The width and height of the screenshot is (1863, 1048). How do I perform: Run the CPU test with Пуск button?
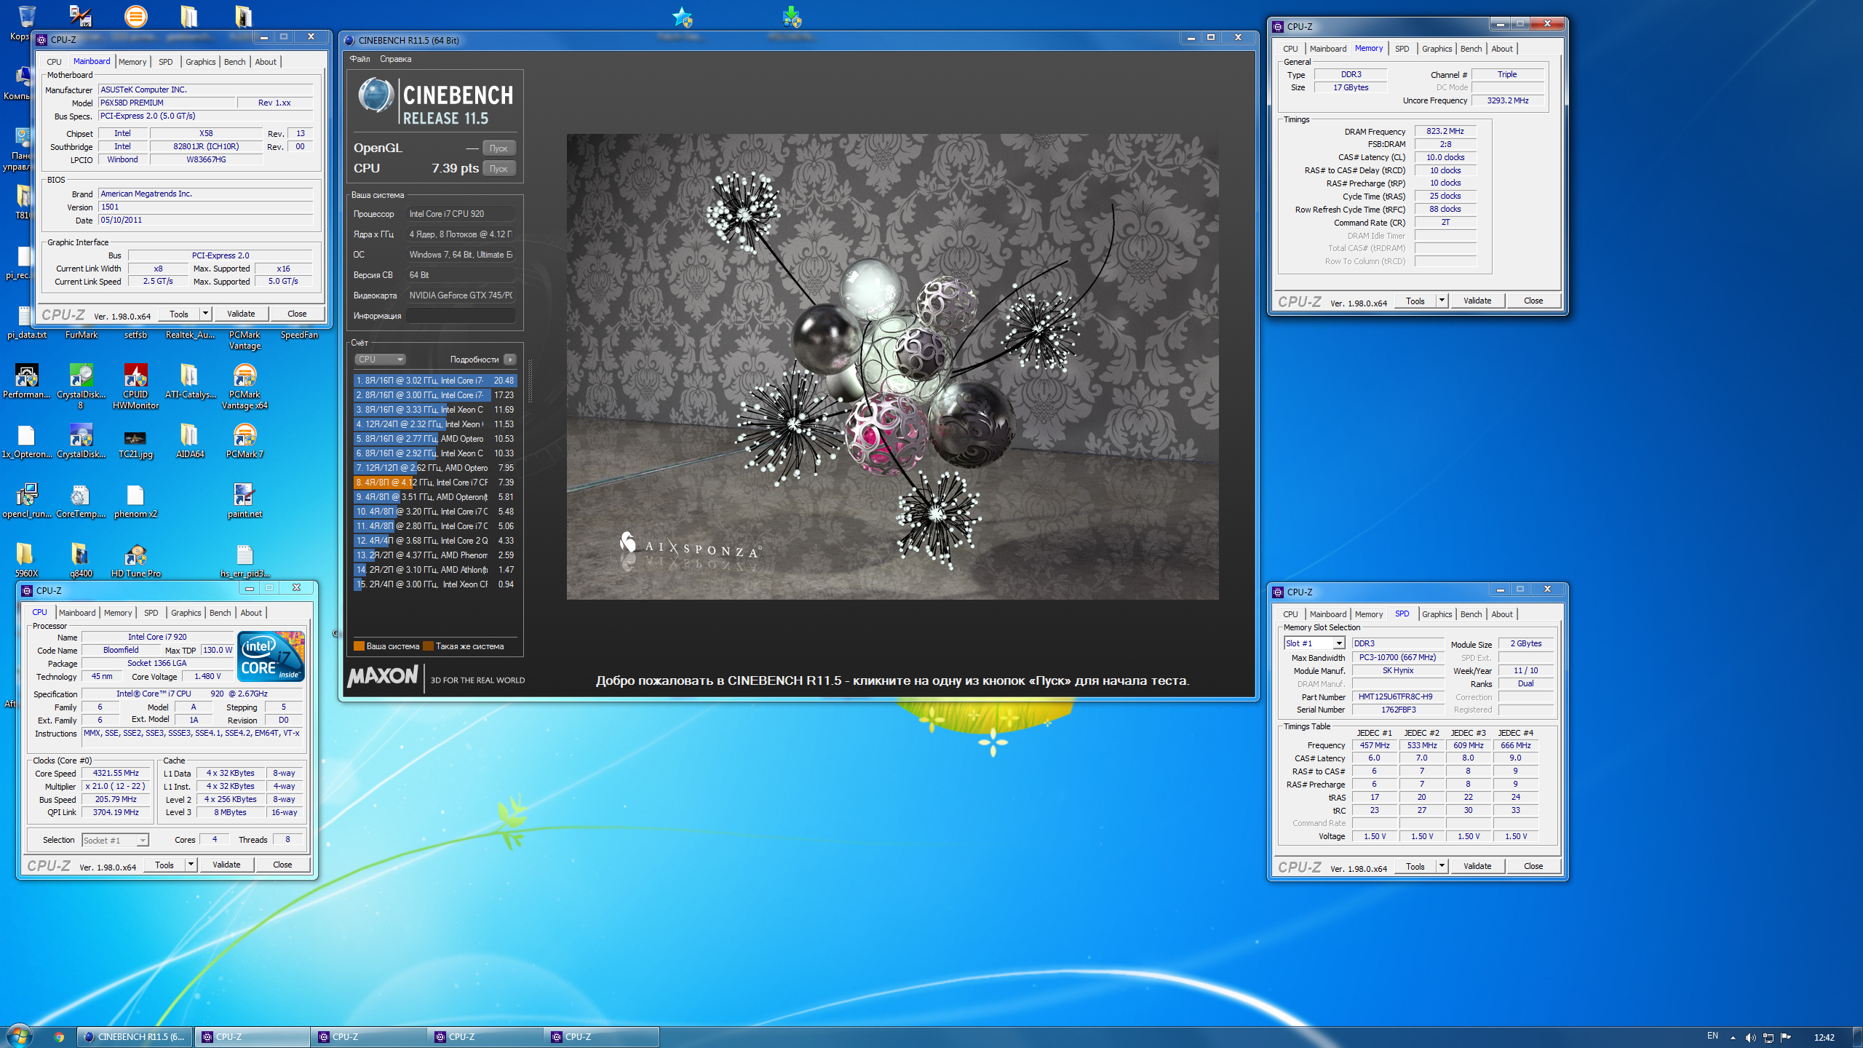[498, 168]
